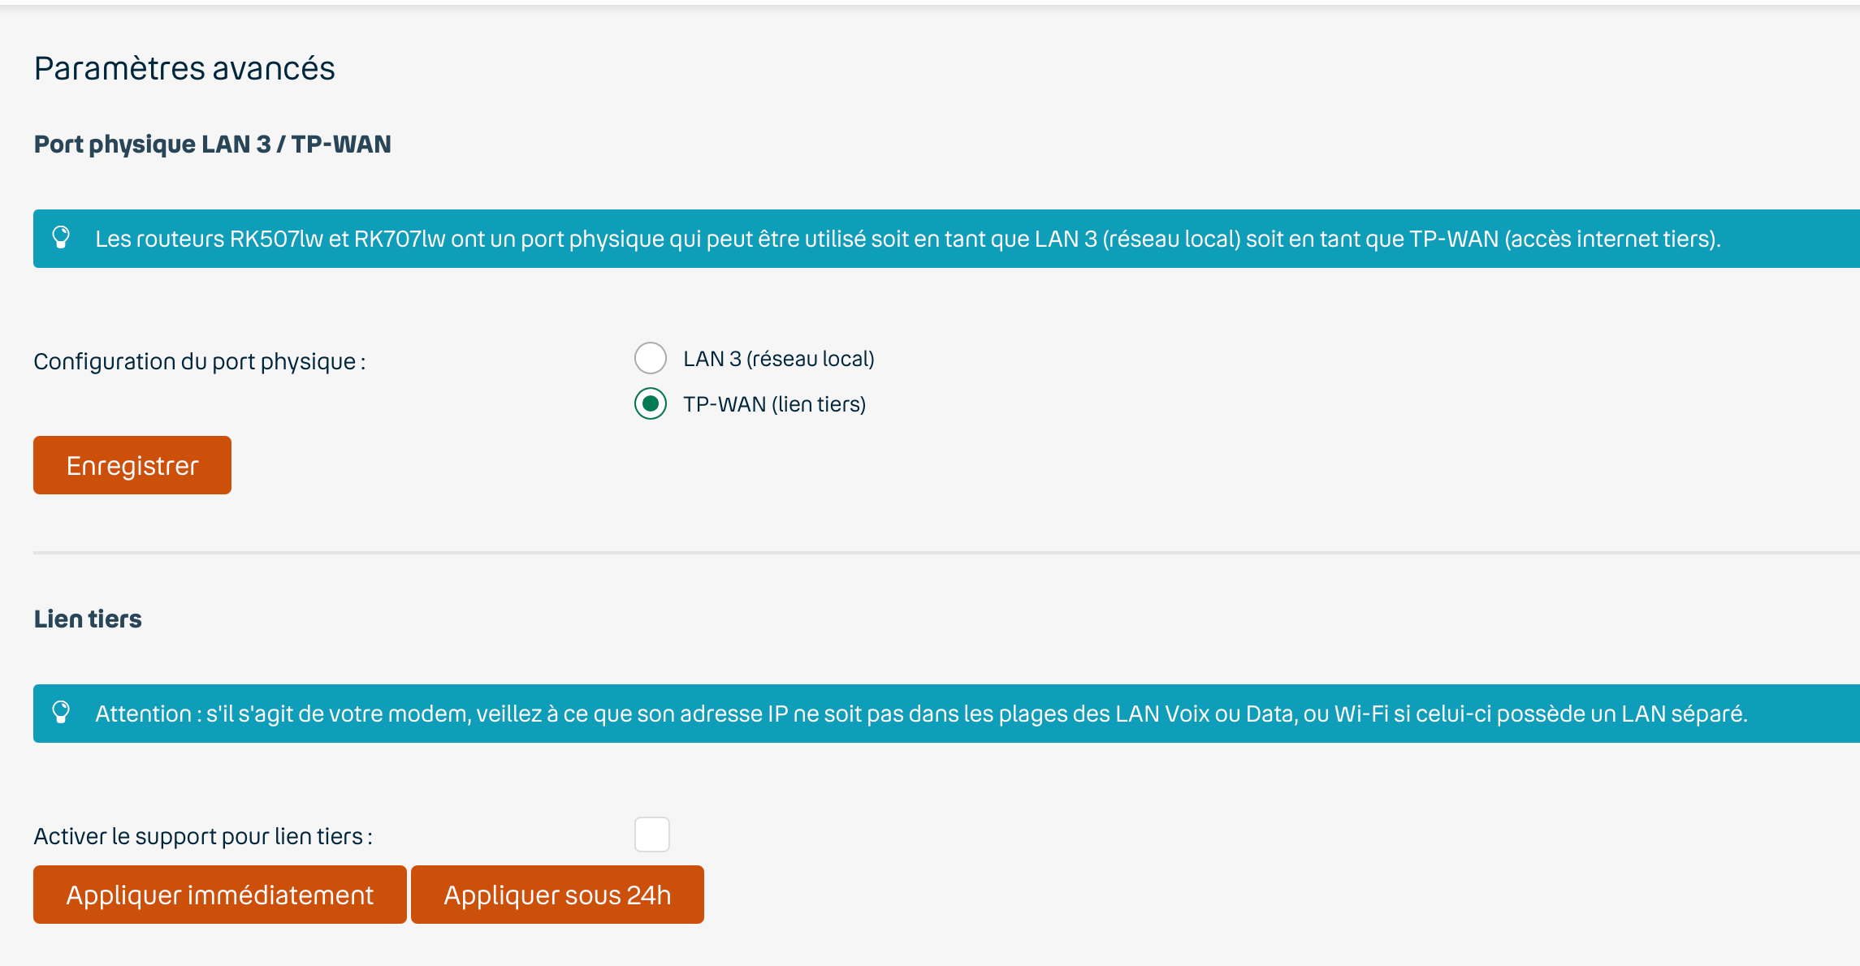Click the 'Lien tiers' section heading

pos(88,619)
